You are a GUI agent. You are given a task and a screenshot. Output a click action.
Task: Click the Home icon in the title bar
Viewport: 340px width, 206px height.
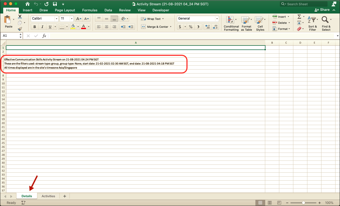click(28, 4)
